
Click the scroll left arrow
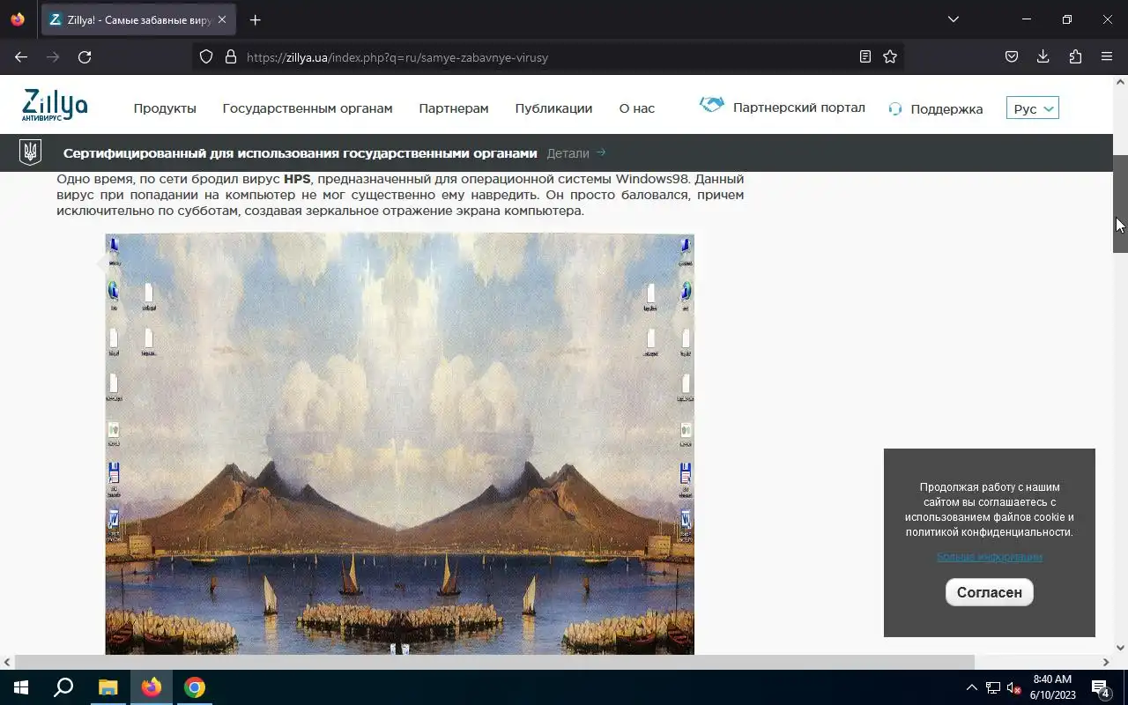click(7, 662)
